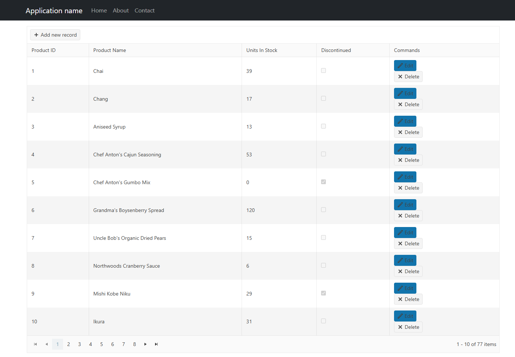Go to page 8 of the grid
Viewport: 515px width, 357px height.
click(135, 344)
